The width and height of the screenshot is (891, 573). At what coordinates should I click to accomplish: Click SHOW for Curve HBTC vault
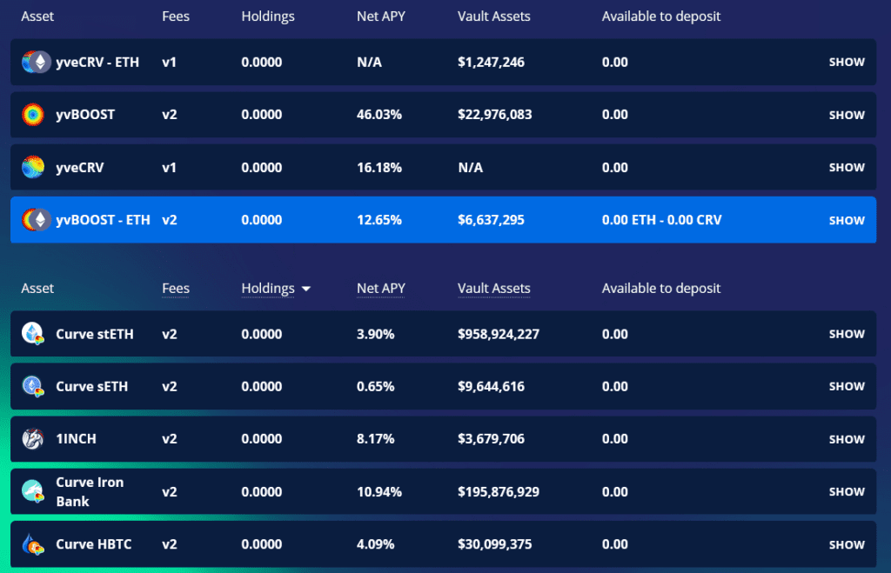click(847, 544)
